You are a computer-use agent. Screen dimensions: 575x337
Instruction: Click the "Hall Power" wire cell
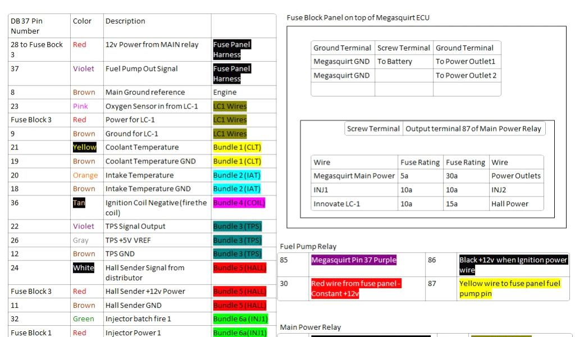click(x=510, y=204)
